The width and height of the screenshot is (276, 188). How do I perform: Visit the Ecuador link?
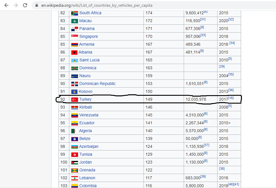(87, 123)
